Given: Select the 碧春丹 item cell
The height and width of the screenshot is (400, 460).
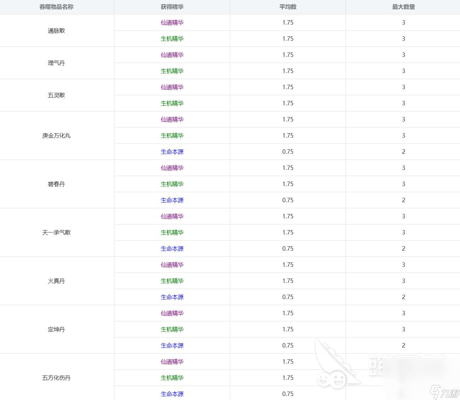Looking at the screenshot, I should [57, 184].
